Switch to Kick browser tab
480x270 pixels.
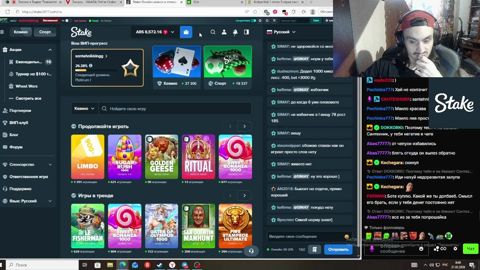click(x=214, y=2)
